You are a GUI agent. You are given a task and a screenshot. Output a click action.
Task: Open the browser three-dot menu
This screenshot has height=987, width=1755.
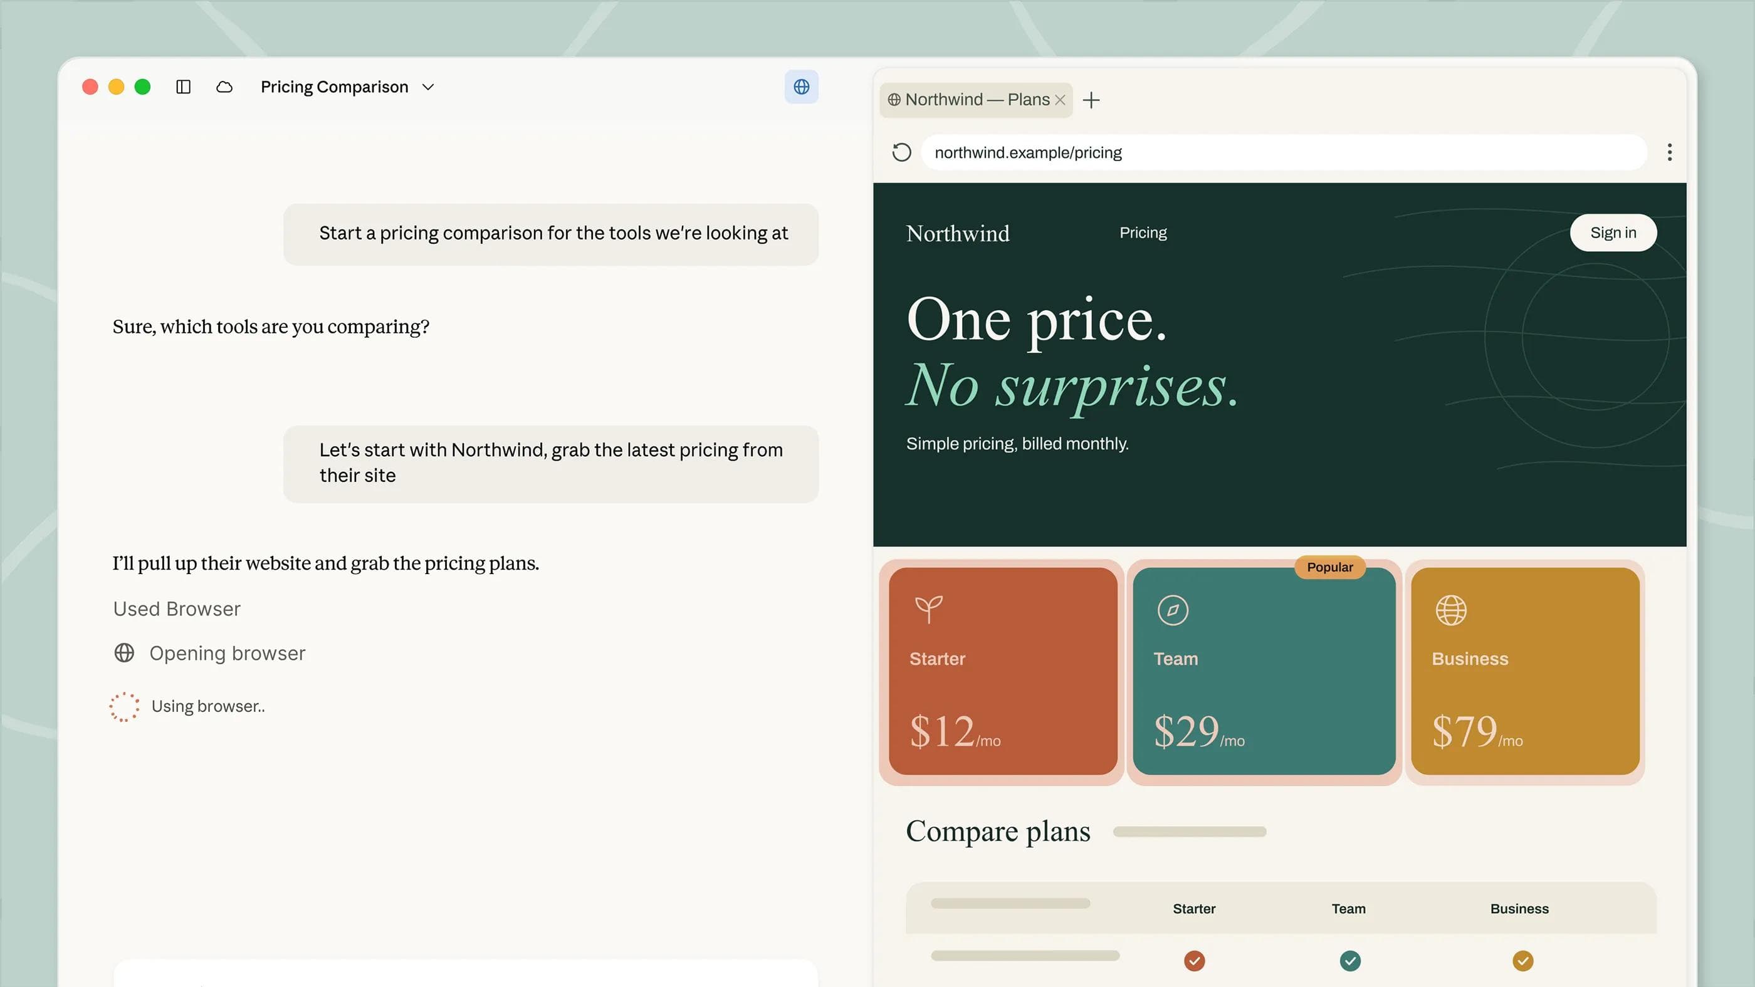(x=1669, y=152)
